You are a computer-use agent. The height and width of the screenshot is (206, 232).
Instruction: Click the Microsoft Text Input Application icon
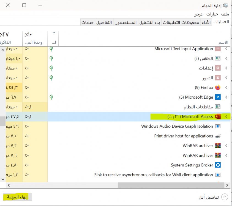[x=218, y=49]
